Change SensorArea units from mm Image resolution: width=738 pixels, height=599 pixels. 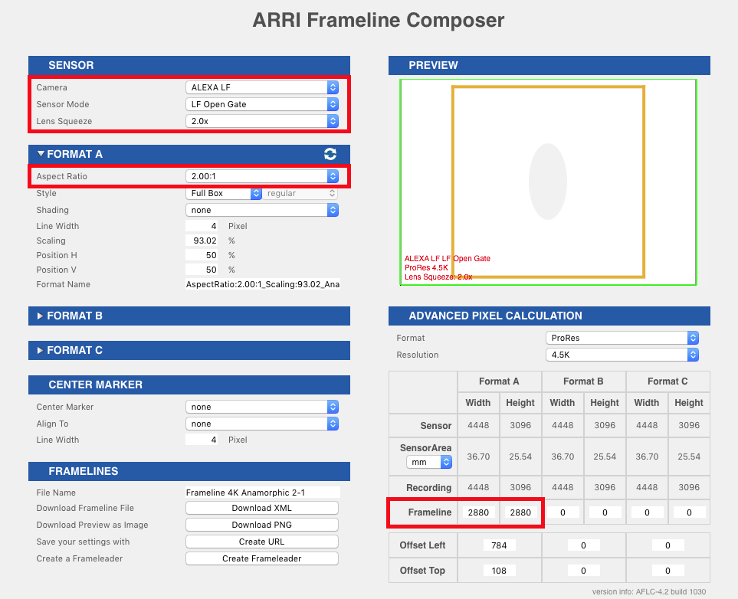click(x=429, y=462)
